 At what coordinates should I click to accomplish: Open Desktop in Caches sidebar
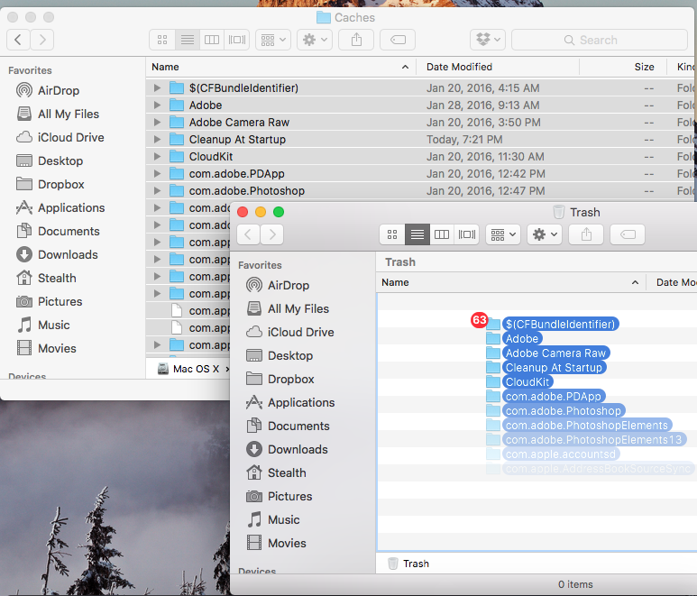50,160
